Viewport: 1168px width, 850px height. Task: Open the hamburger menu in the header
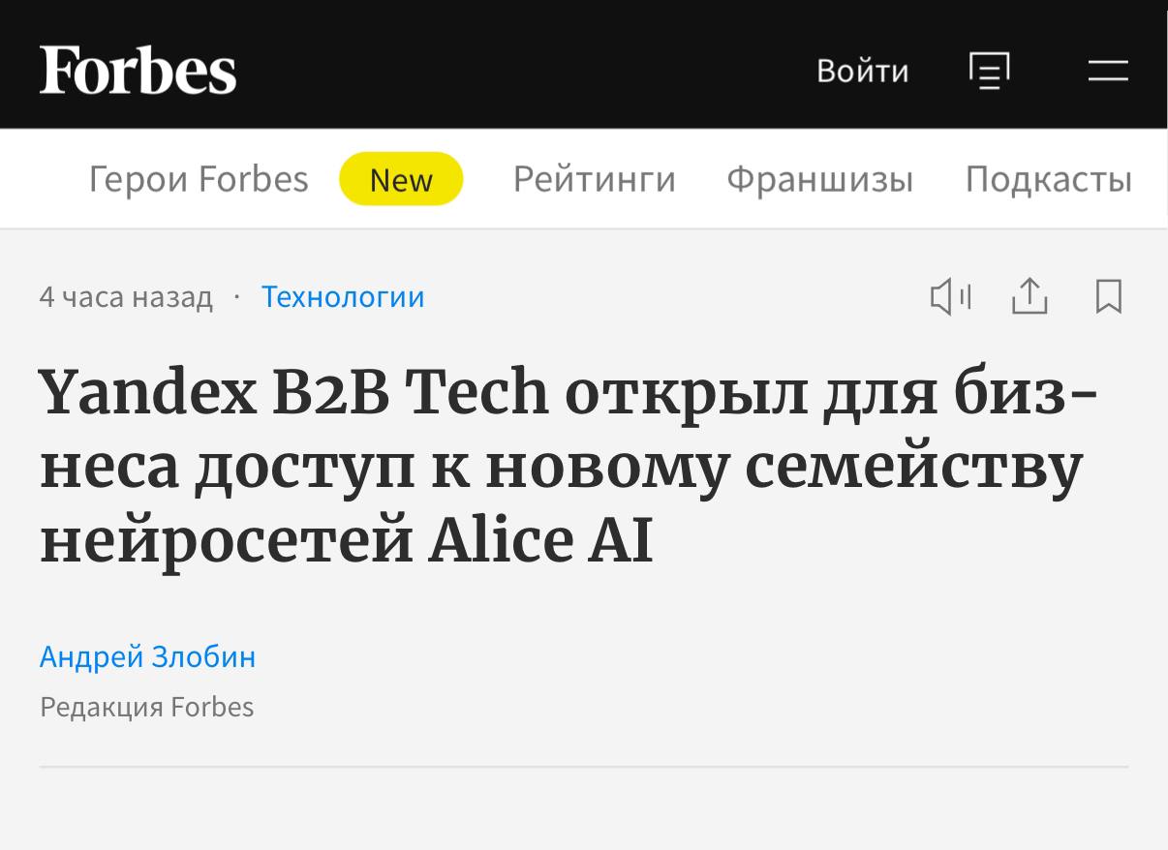point(1107,71)
